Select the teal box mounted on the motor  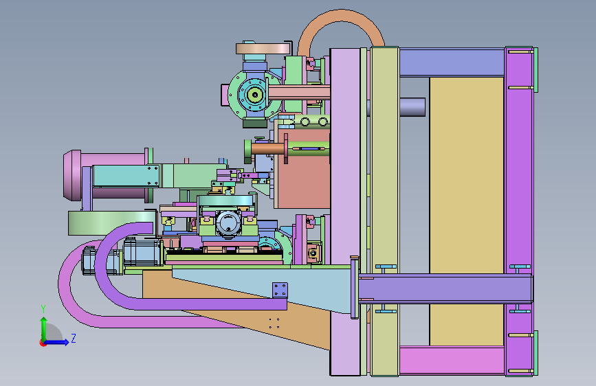125,176
